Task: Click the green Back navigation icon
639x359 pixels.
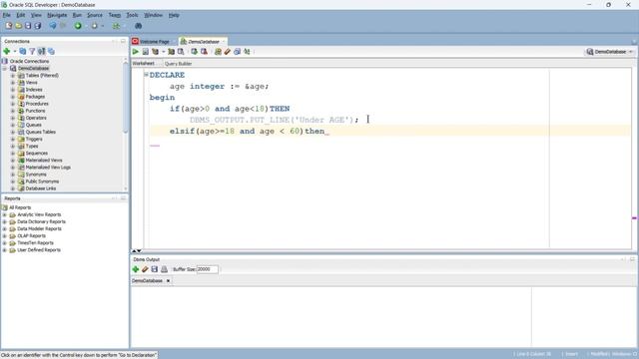Action: 78,26
